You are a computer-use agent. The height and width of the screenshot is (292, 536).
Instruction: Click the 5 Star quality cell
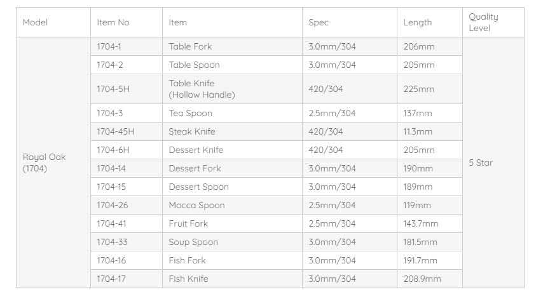481,163
